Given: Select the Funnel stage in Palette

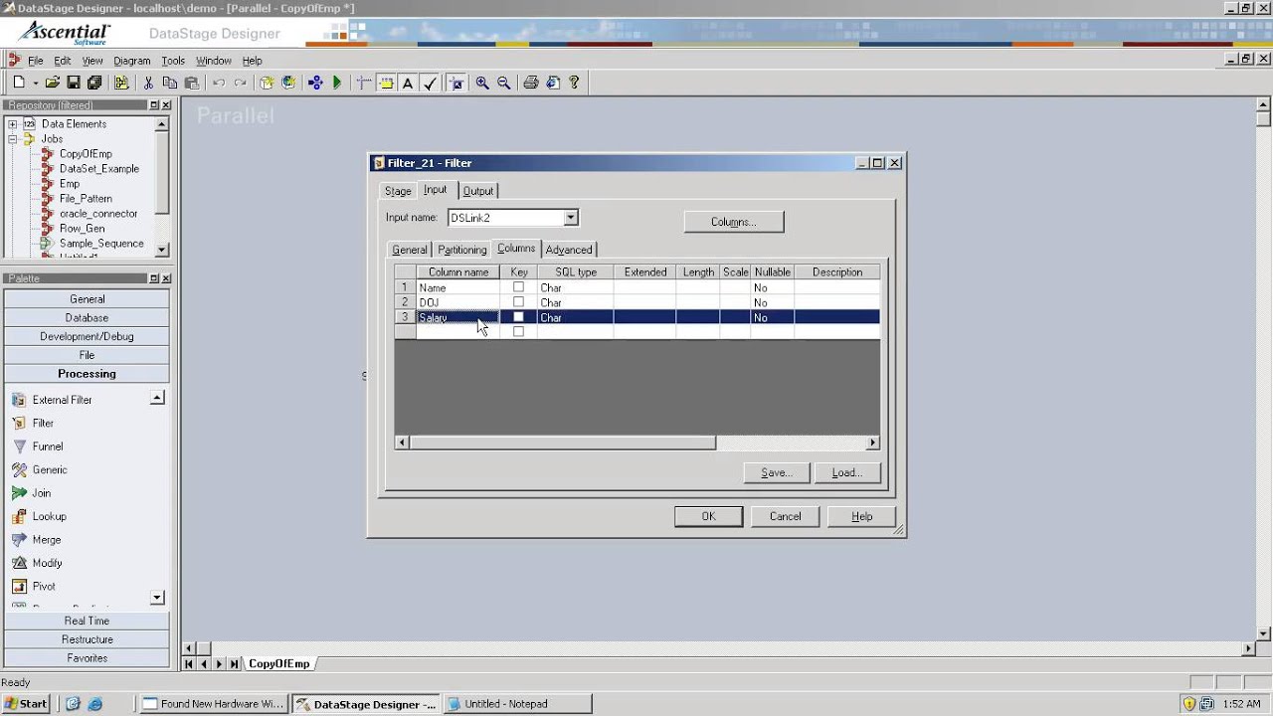Looking at the screenshot, I should 47,447.
